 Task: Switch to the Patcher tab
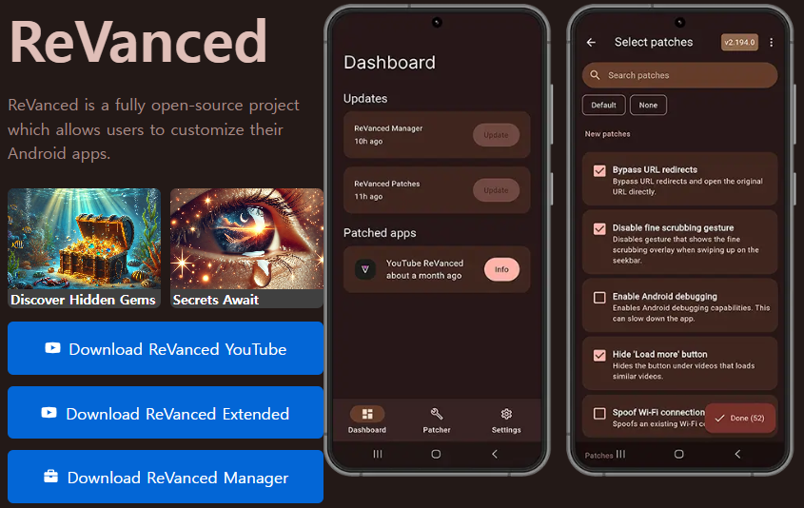pyautogui.click(x=437, y=420)
